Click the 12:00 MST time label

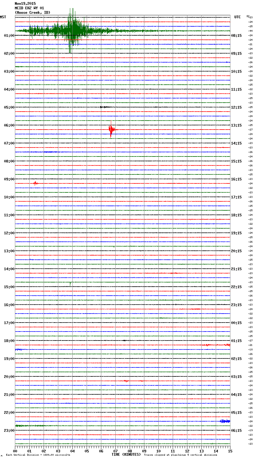tap(9, 233)
